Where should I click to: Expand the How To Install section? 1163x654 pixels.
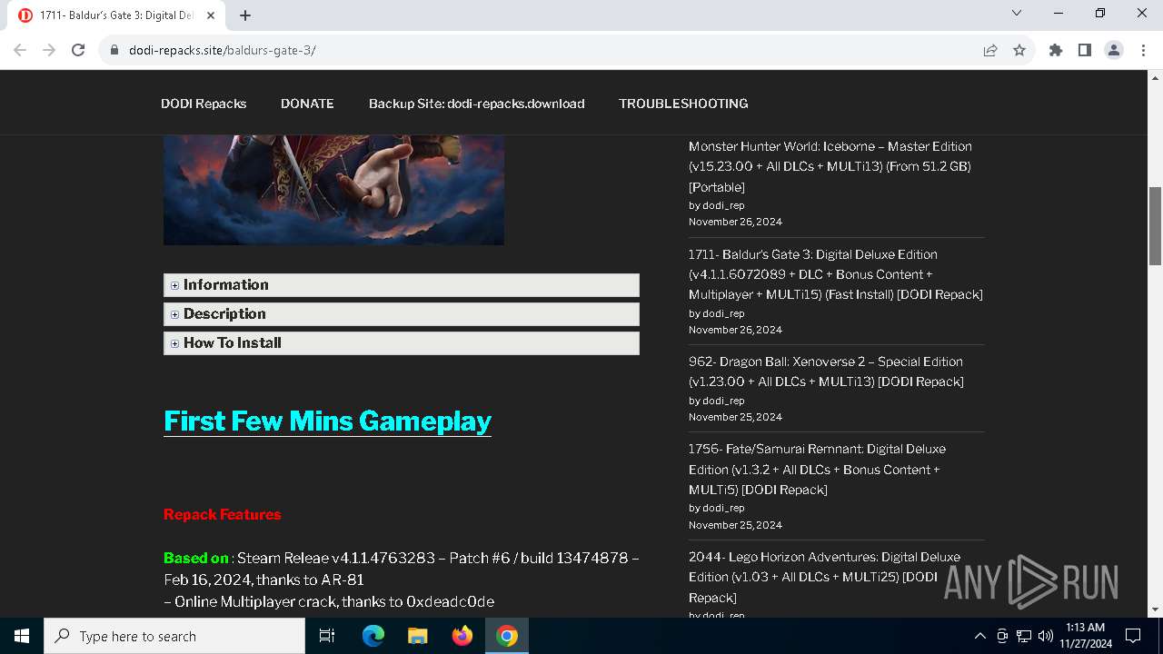point(401,343)
